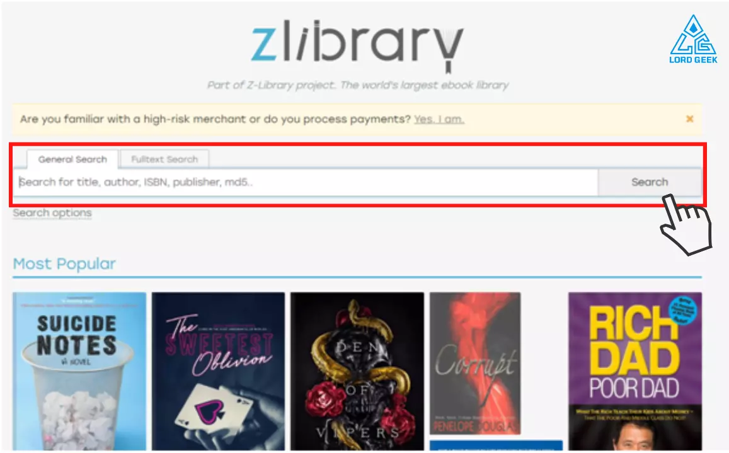Open The Sweetest Oblivion book cover
The height and width of the screenshot is (453, 729).
pyautogui.click(x=218, y=371)
